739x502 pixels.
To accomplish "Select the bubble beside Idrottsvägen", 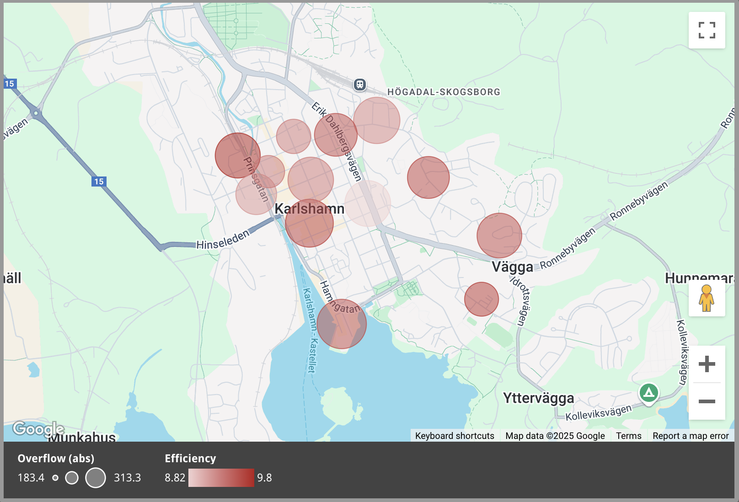I will [482, 299].
